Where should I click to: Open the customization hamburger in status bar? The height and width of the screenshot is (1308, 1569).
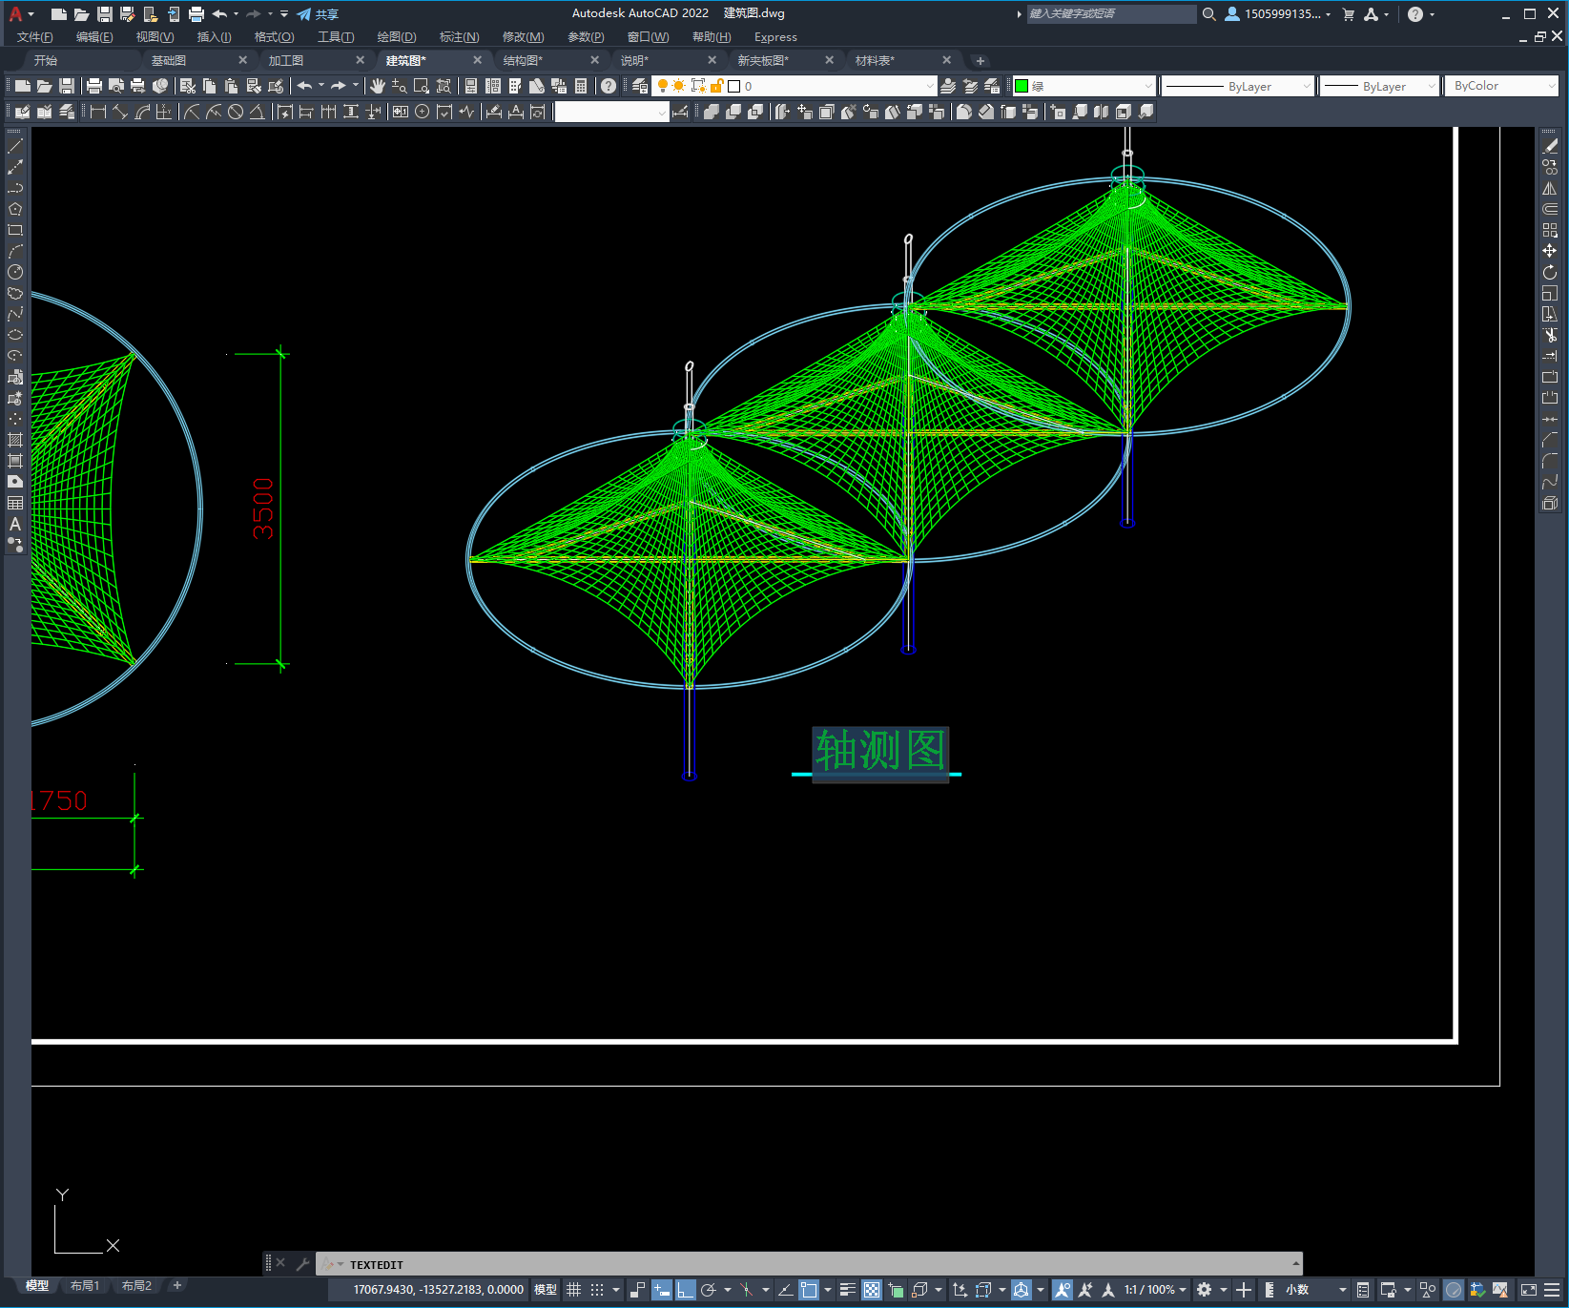click(1552, 1290)
